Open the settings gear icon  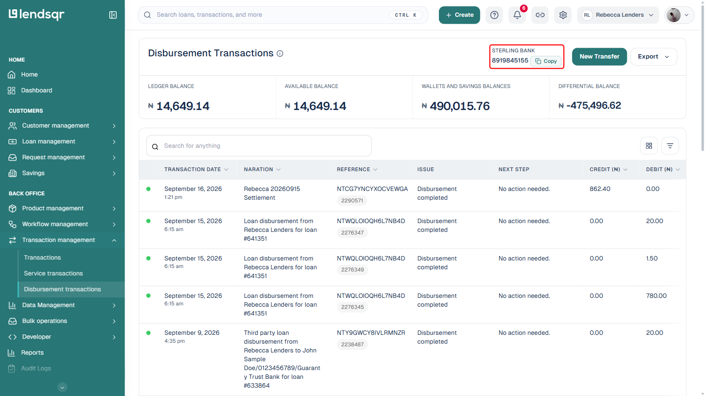(563, 15)
